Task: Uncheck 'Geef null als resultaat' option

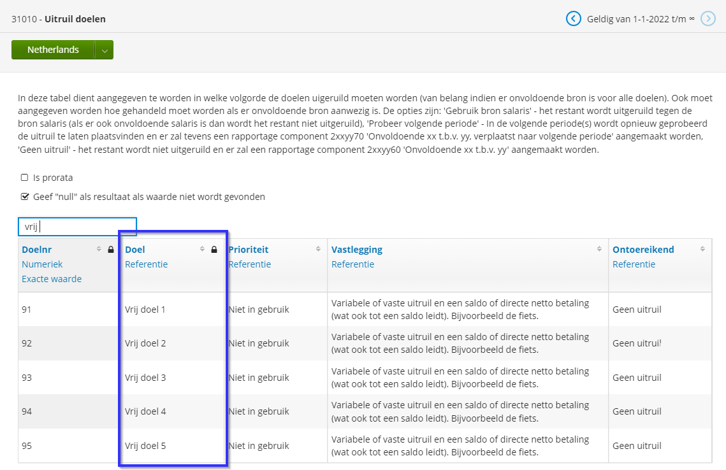Action: [x=25, y=196]
